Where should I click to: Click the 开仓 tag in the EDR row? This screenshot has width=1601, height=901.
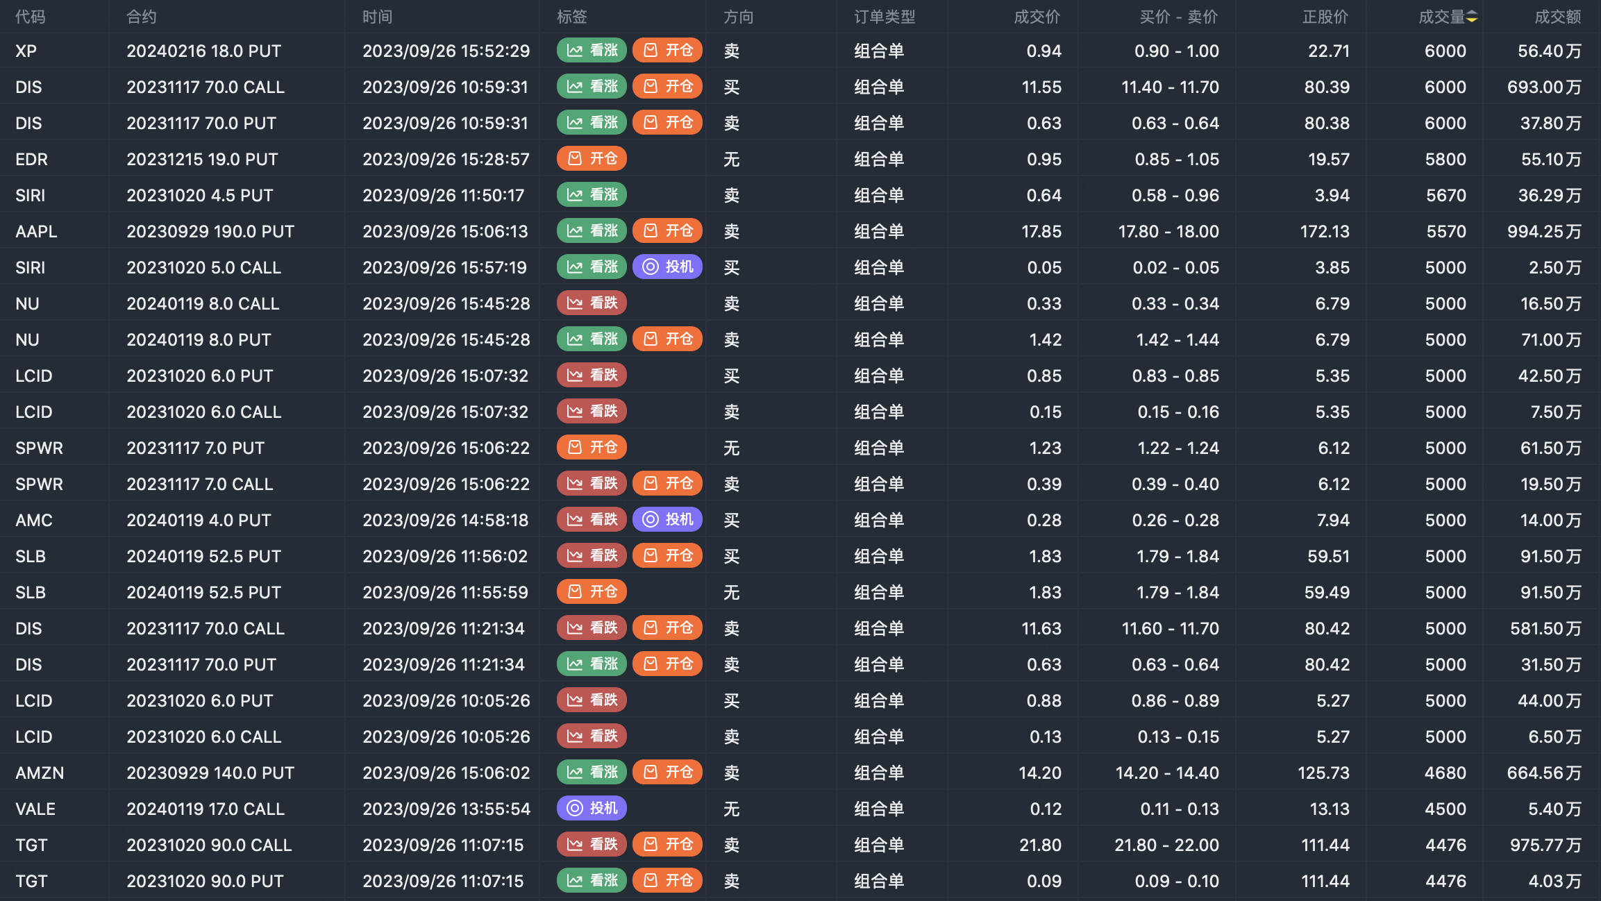[592, 158]
